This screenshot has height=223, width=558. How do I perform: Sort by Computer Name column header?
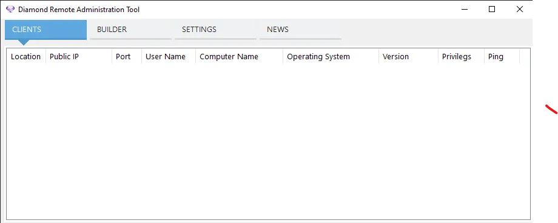click(x=239, y=57)
